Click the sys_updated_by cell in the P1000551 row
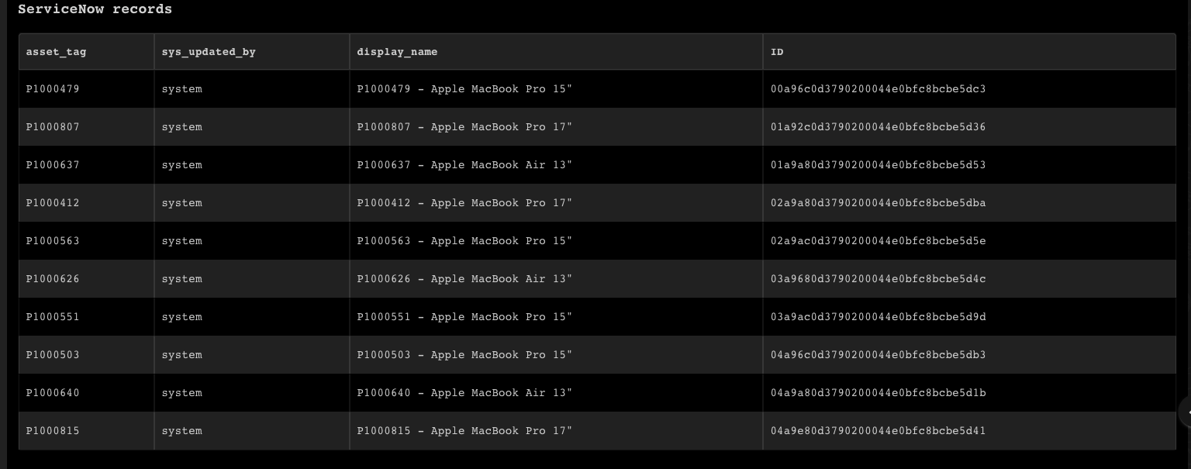Viewport: 1191px width, 469px height. [181, 317]
